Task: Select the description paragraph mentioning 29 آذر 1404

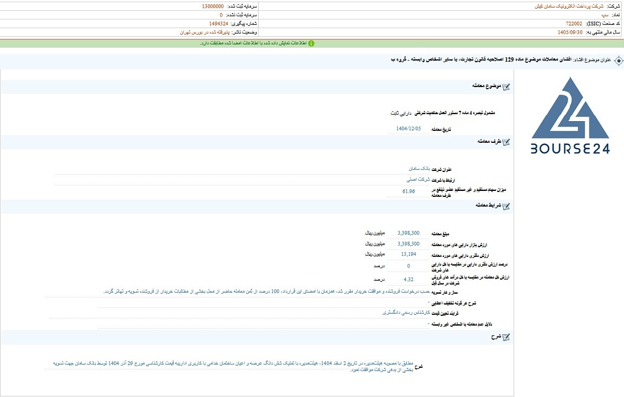Action: 233,367
